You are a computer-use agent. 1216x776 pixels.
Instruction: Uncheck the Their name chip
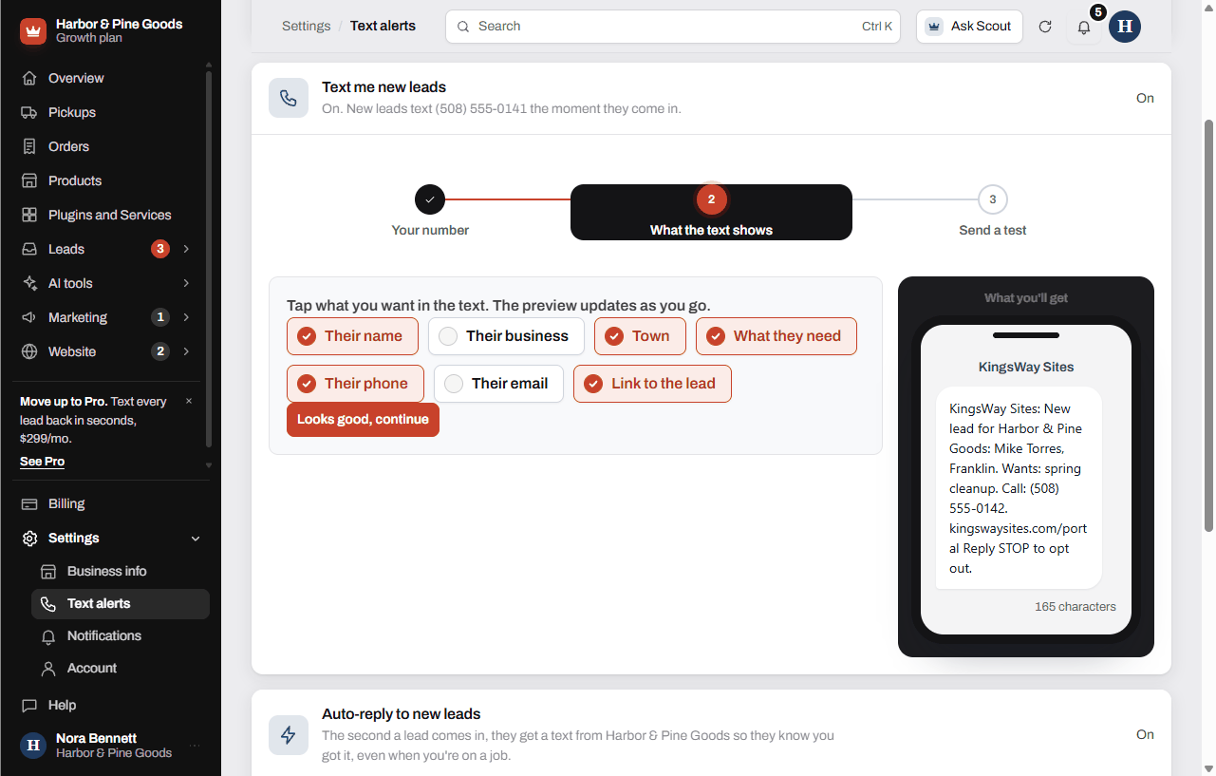tap(350, 336)
